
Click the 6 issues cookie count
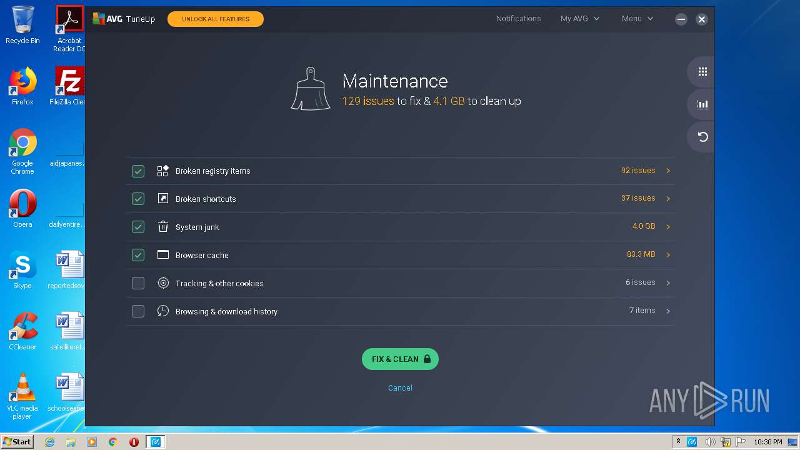pyautogui.click(x=640, y=282)
